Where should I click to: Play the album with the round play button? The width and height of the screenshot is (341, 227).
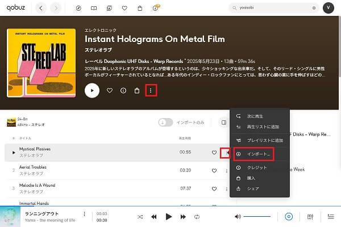(92, 91)
